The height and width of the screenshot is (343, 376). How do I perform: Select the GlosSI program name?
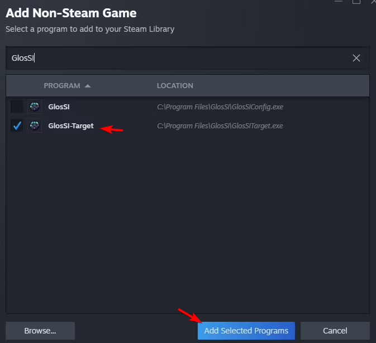click(59, 107)
